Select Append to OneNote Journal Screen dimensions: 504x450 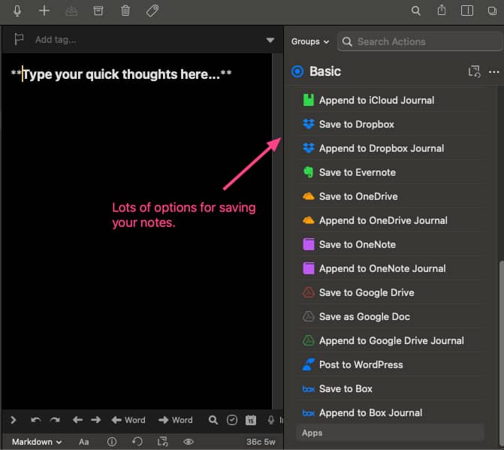(391, 268)
